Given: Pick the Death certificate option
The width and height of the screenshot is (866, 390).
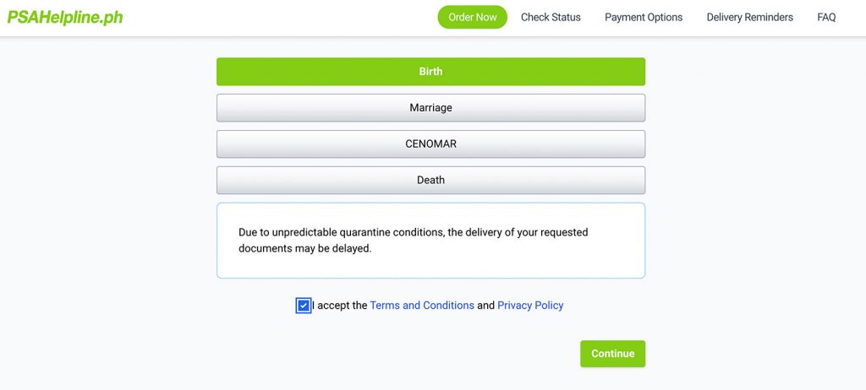Looking at the screenshot, I should (x=430, y=180).
